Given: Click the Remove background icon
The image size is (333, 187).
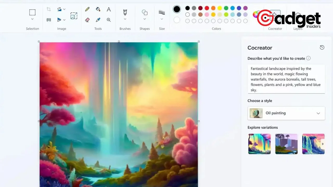Looking at the screenshot, I should point(49,20).
